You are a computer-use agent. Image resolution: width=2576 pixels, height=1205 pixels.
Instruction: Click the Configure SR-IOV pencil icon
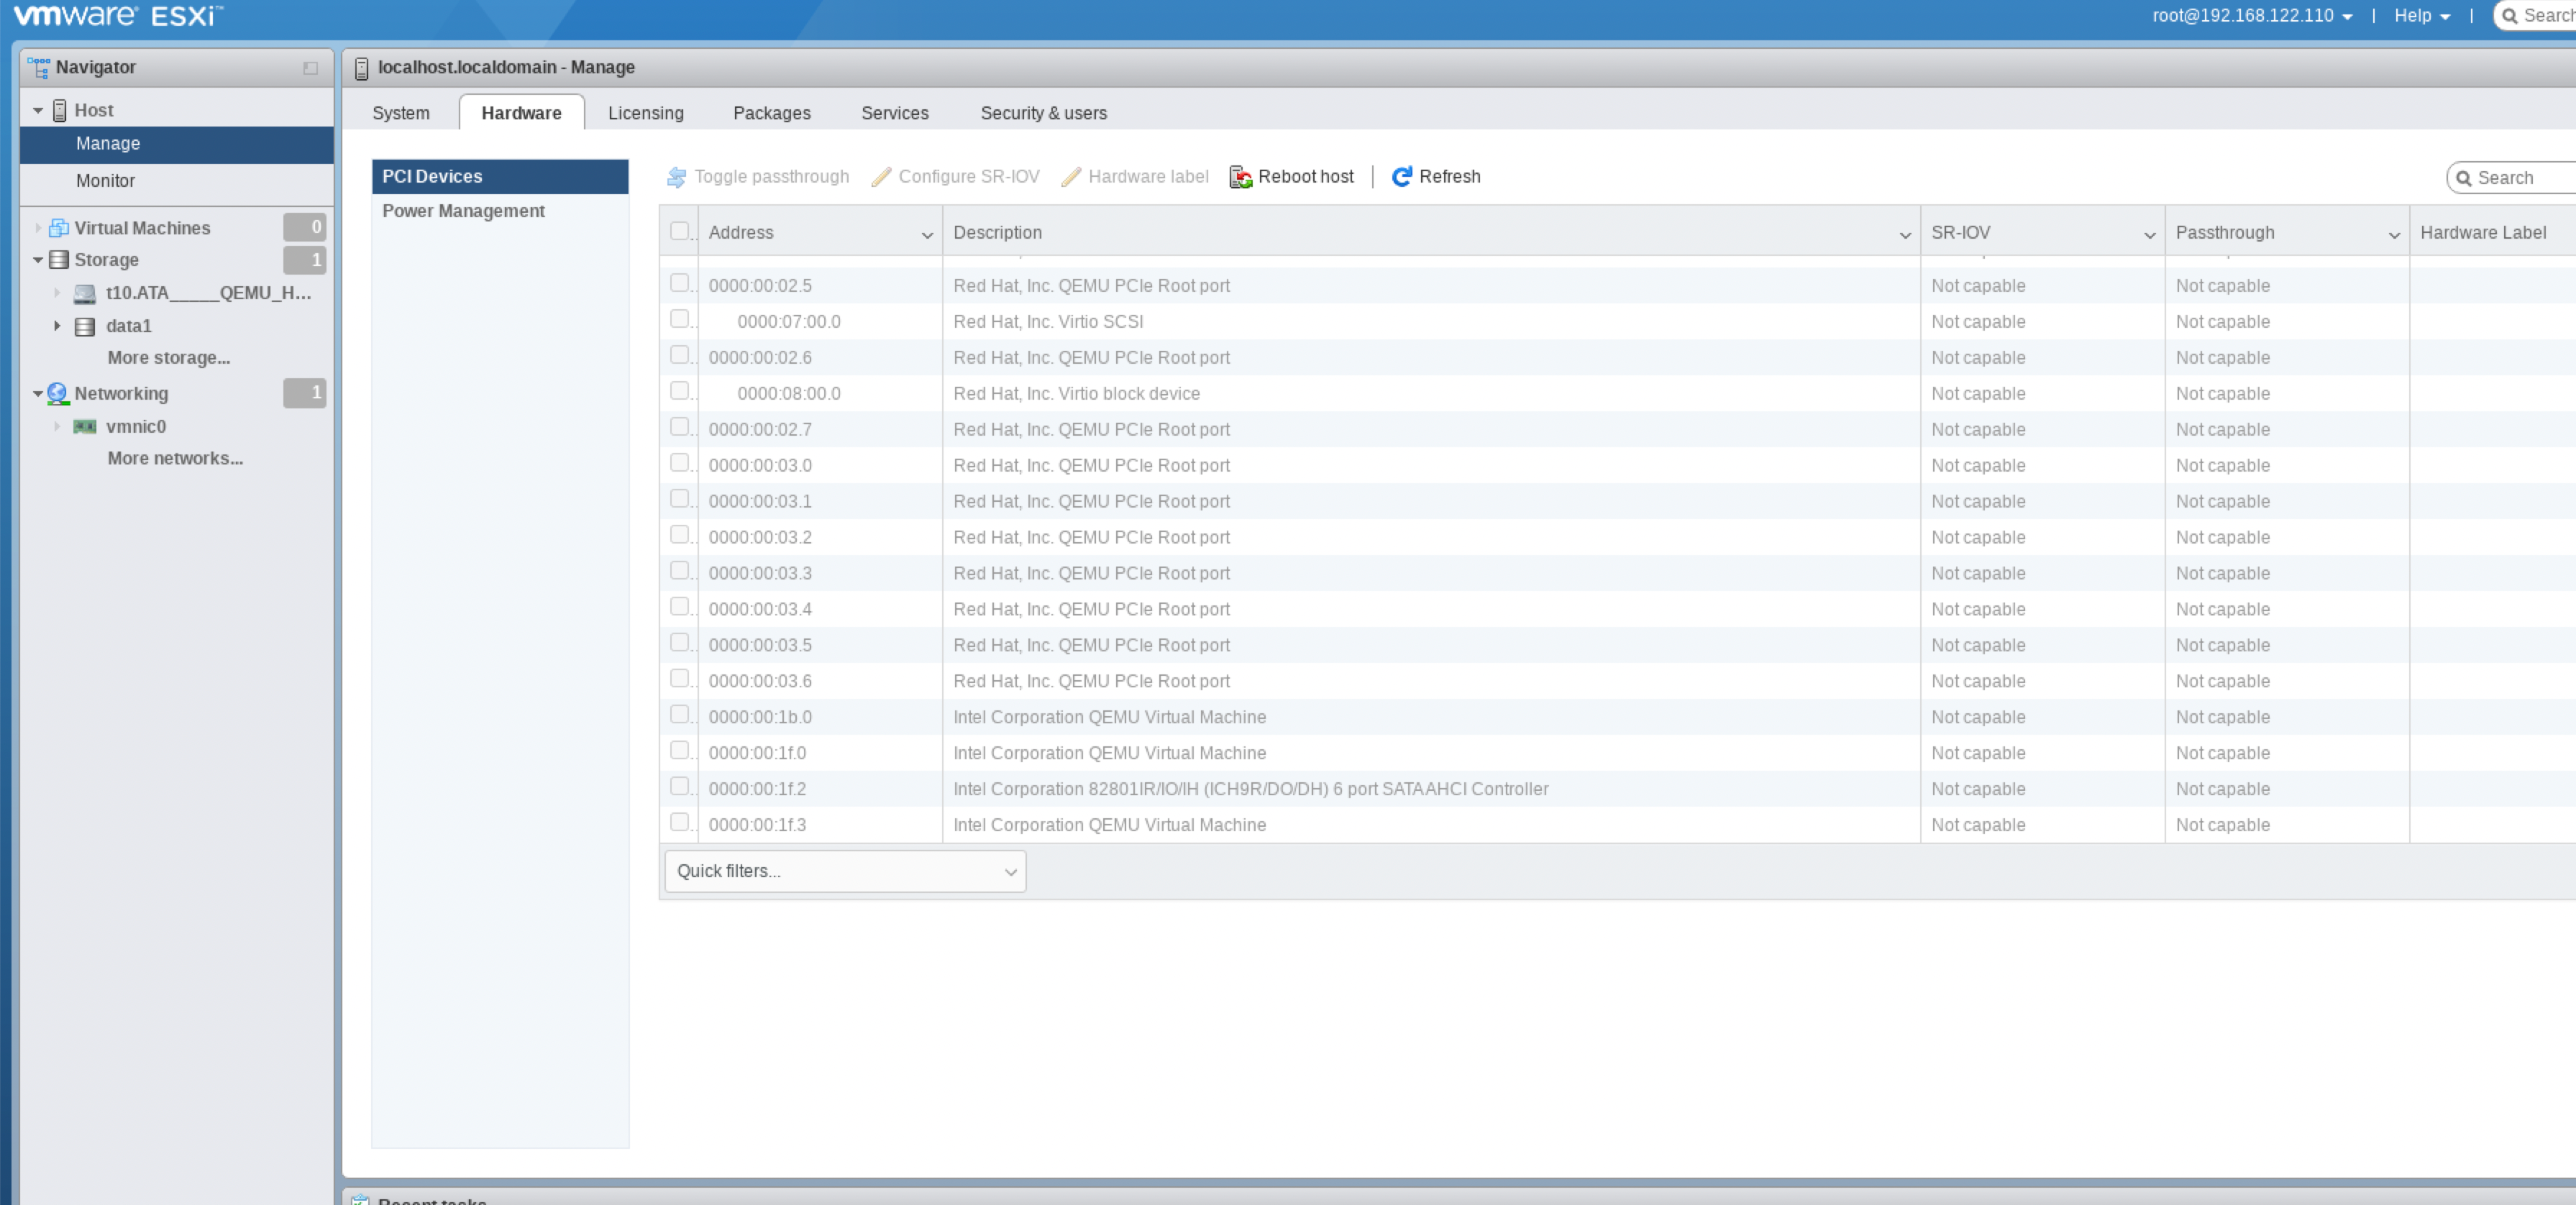(881, 177)
